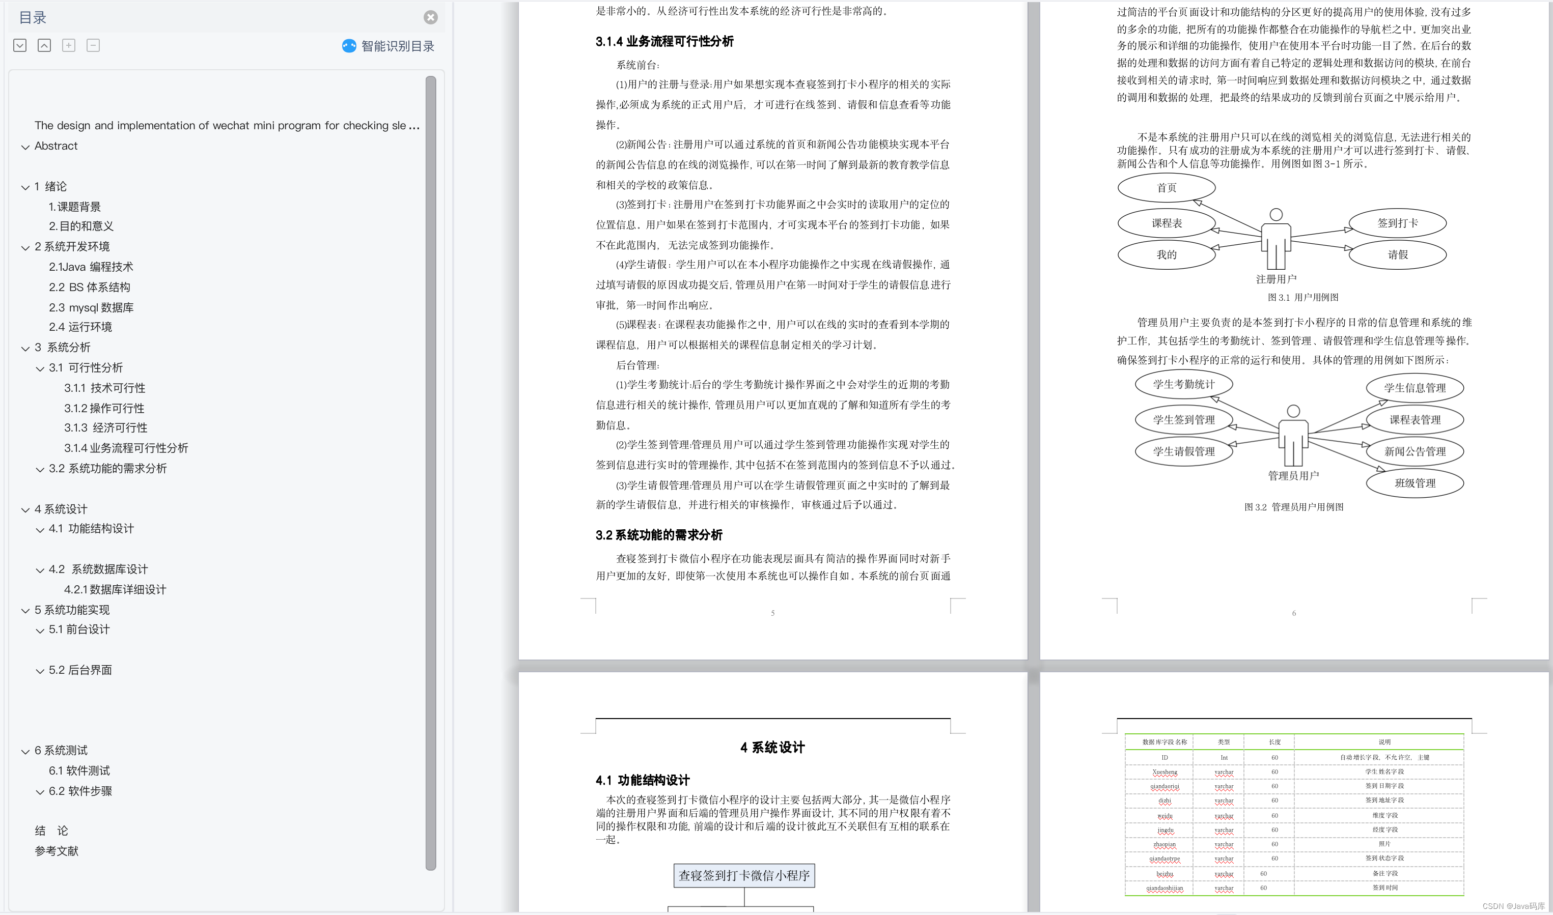Image resolution: width=1553 pixels, height=915 pixels.
Task: Collapse the 6 系统测试 node
Action: pos(25,751)
